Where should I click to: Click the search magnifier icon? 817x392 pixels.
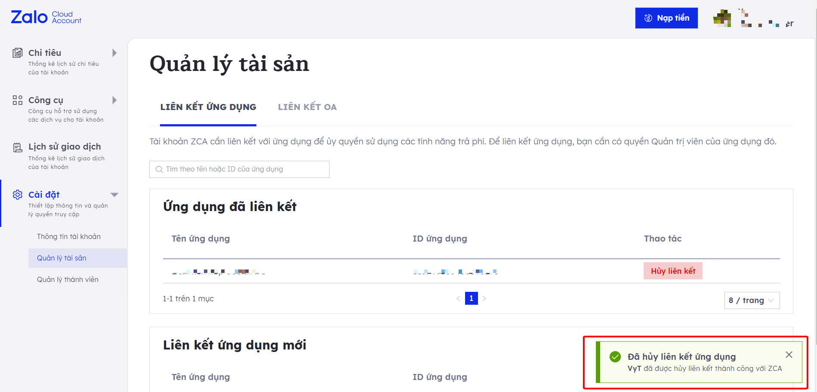pos(159,169)
